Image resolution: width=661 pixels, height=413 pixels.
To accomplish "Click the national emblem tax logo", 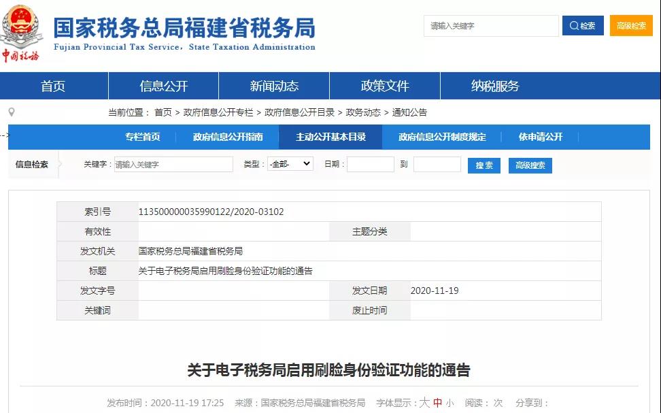I will tap(21, 33).
